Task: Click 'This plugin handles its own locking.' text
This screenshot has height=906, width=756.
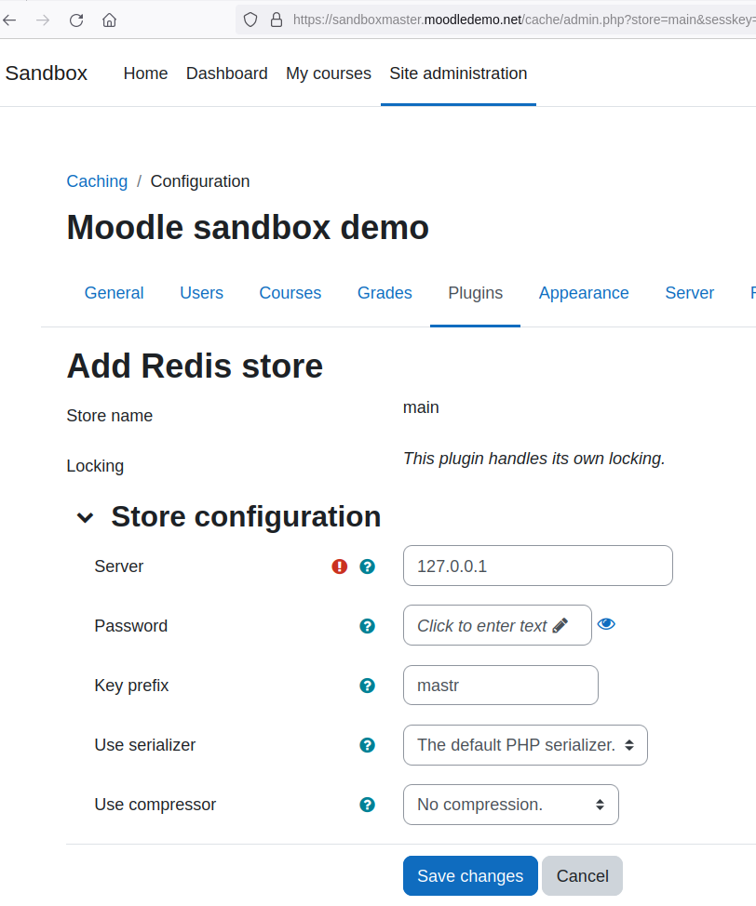Action: 533,459
